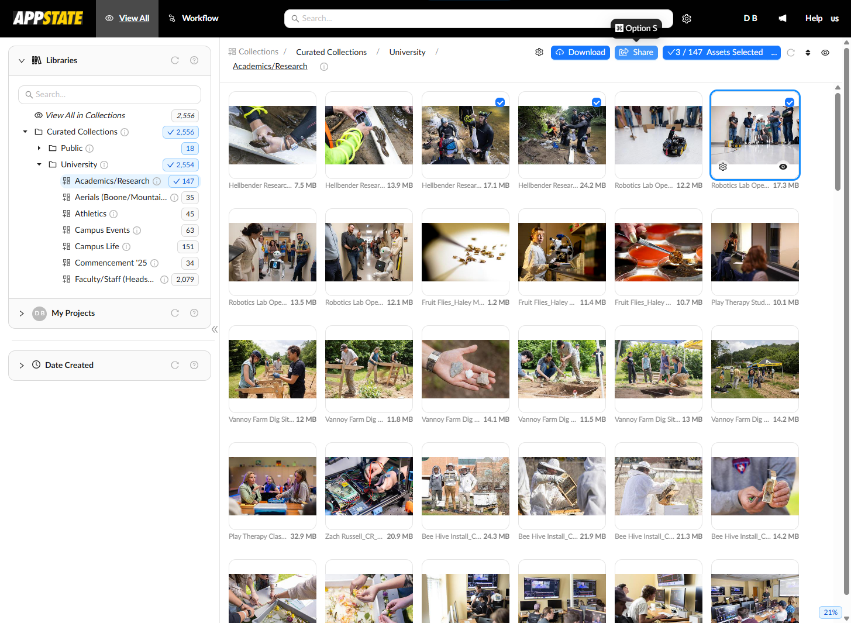Switch to the Workflow tab

(193, 19)
